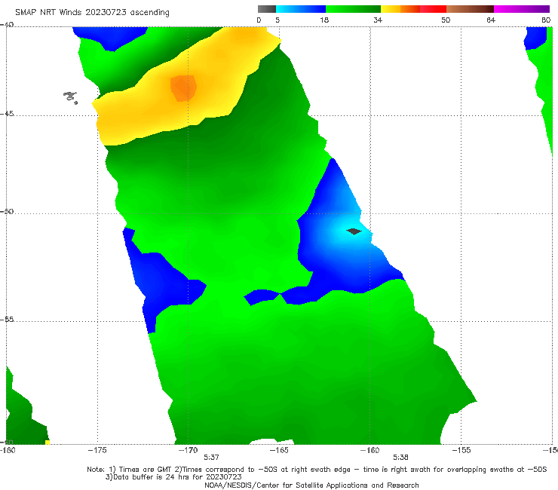Image resolution: width=558 pixels, height=490 pixels.
Task: Click the brown segment of the color bar
Action: 470,9
